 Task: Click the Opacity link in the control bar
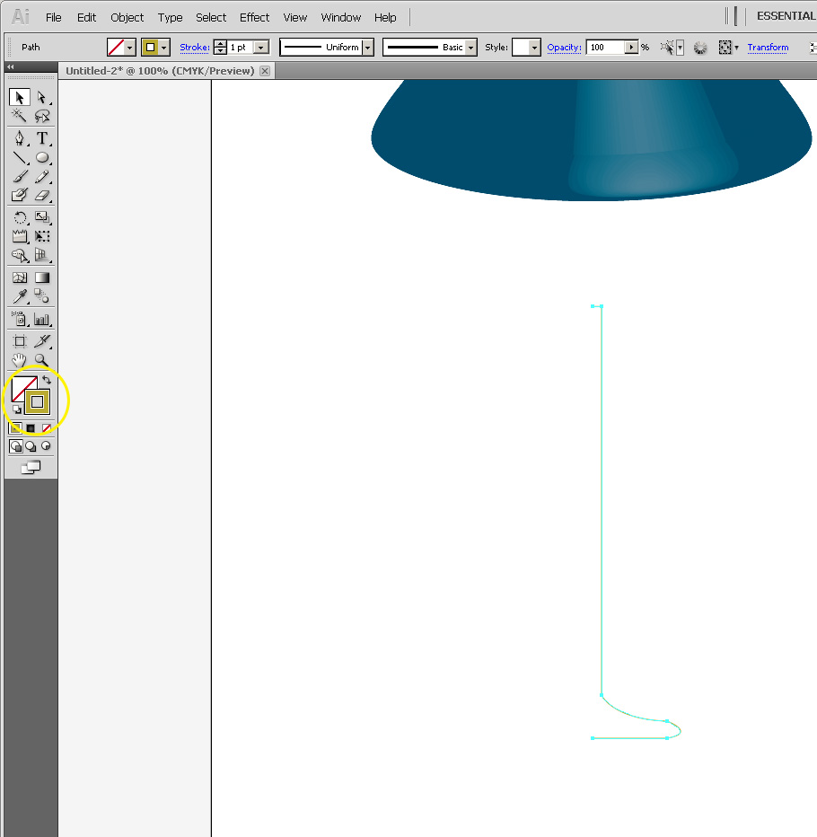coord(564,47)
